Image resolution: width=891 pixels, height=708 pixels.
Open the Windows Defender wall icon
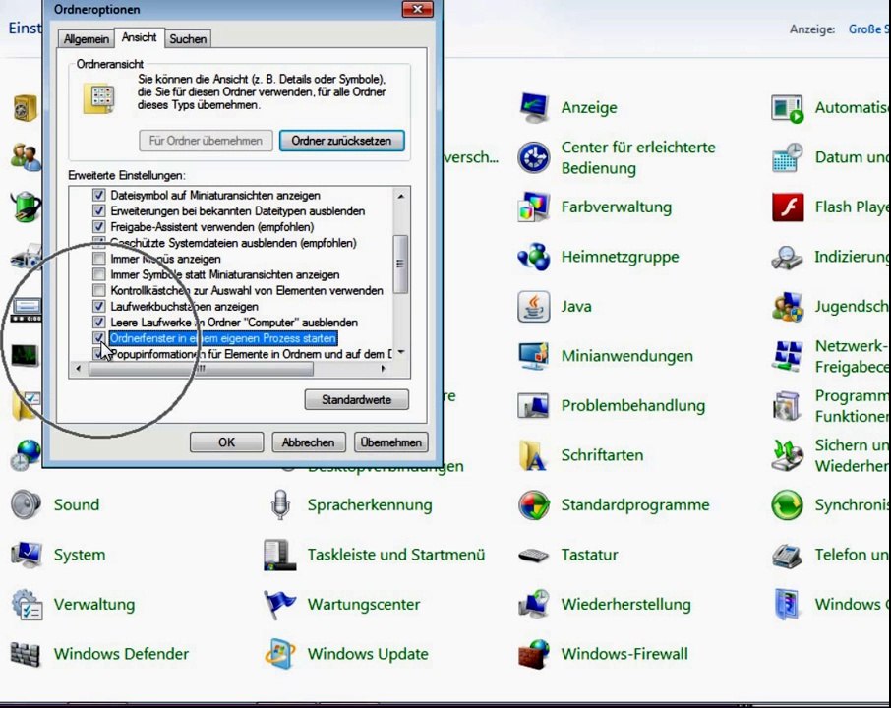pos(27,654)
